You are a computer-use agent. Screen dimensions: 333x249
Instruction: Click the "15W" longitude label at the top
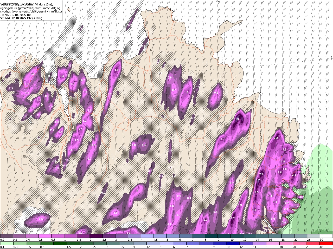218,1
